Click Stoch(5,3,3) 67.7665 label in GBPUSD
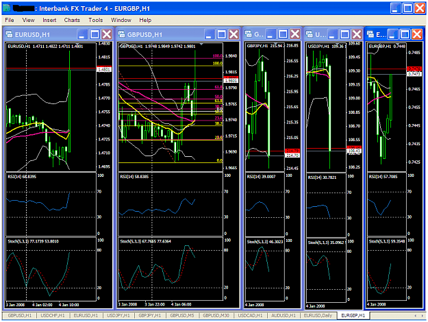Screen dimensions: 428x322 click(145, 241)
